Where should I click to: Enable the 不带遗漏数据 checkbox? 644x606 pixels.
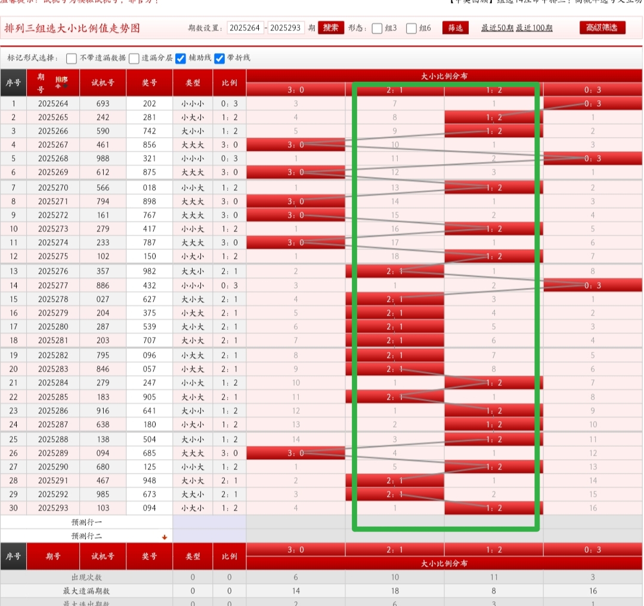point(72,58)
